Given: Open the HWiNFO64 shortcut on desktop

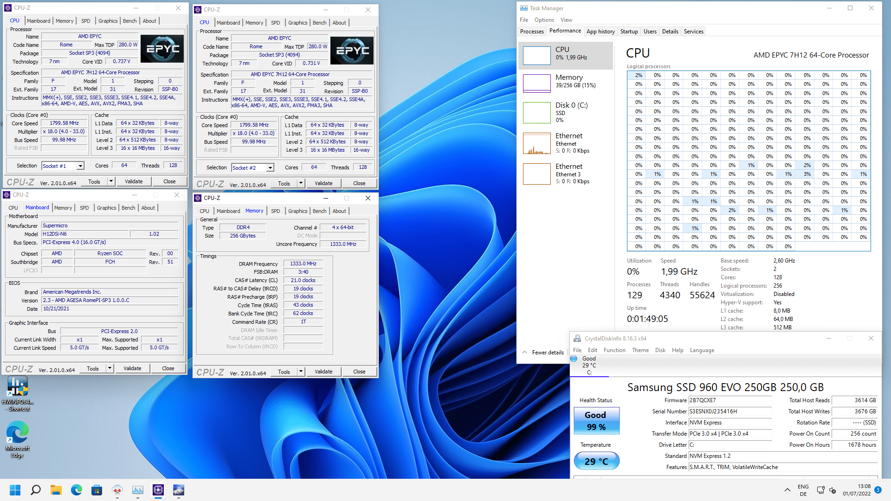Looking at the screenshot, I should pyautogui.click(x=18, y=393).
